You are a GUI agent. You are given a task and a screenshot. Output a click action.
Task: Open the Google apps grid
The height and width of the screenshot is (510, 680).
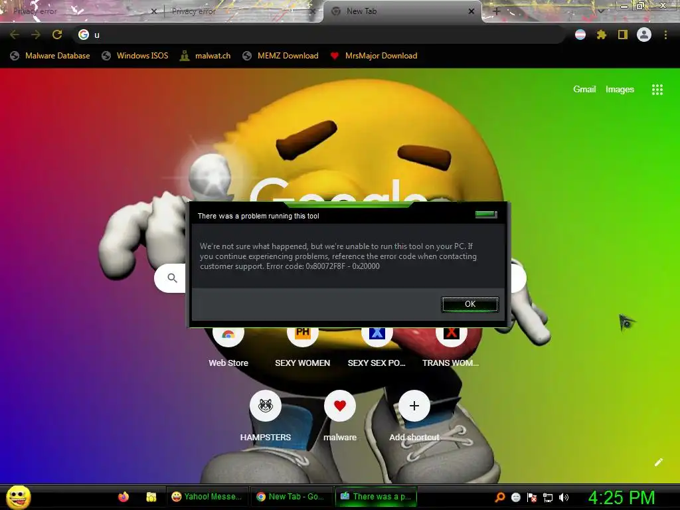point(657,90)
